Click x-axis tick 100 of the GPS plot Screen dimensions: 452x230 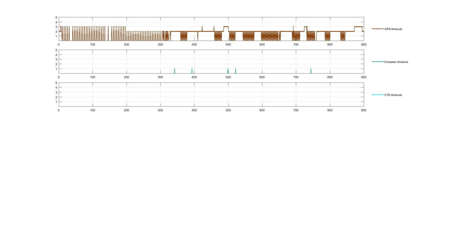[93, 44]
